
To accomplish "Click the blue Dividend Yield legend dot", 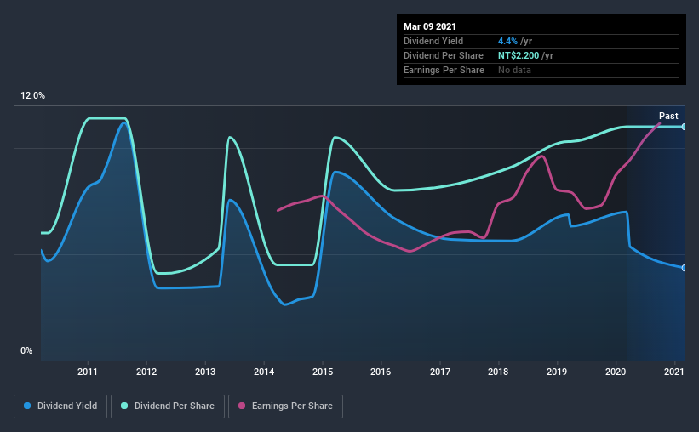I will [27, 406].
